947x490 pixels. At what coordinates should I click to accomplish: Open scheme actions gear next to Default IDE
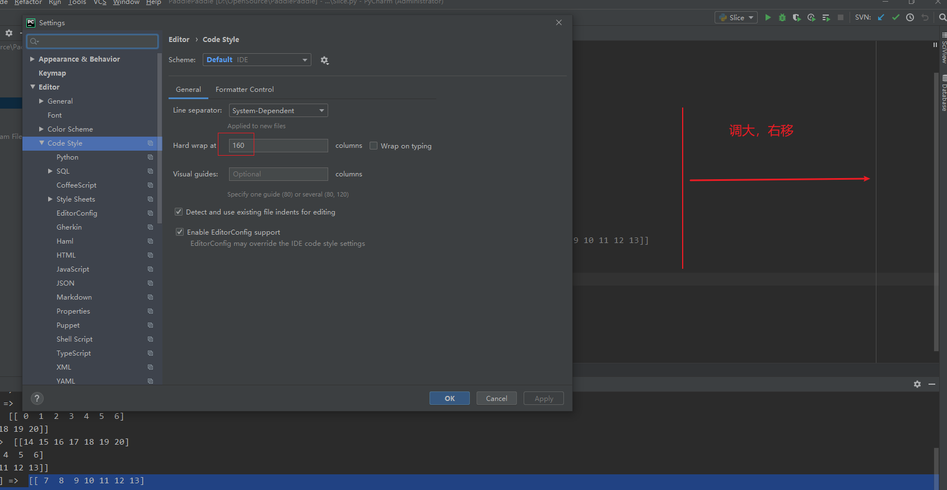click(324, 60)
